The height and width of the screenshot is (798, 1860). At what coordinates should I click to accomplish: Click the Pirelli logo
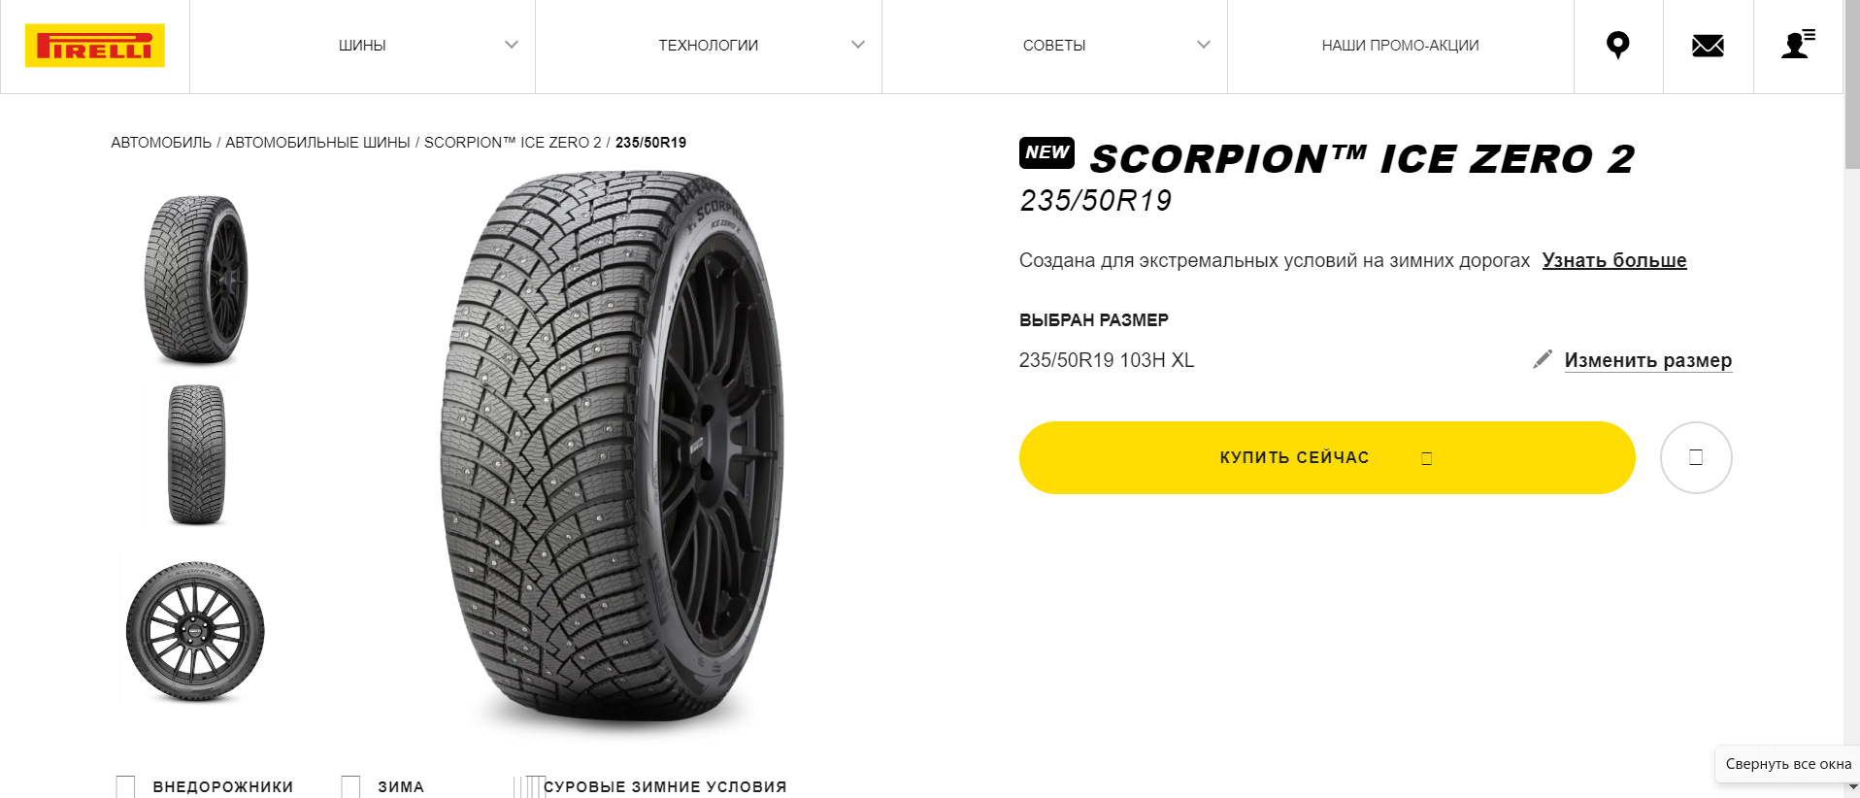pos(95,46)
